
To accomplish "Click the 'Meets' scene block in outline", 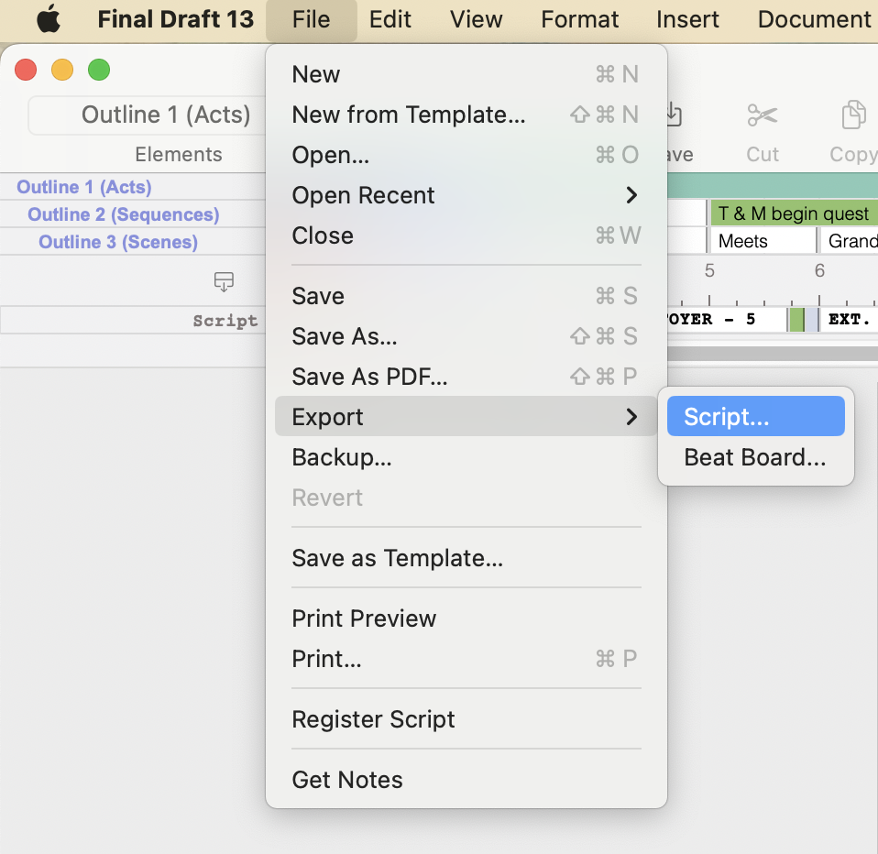I will (x=761, y=241).
